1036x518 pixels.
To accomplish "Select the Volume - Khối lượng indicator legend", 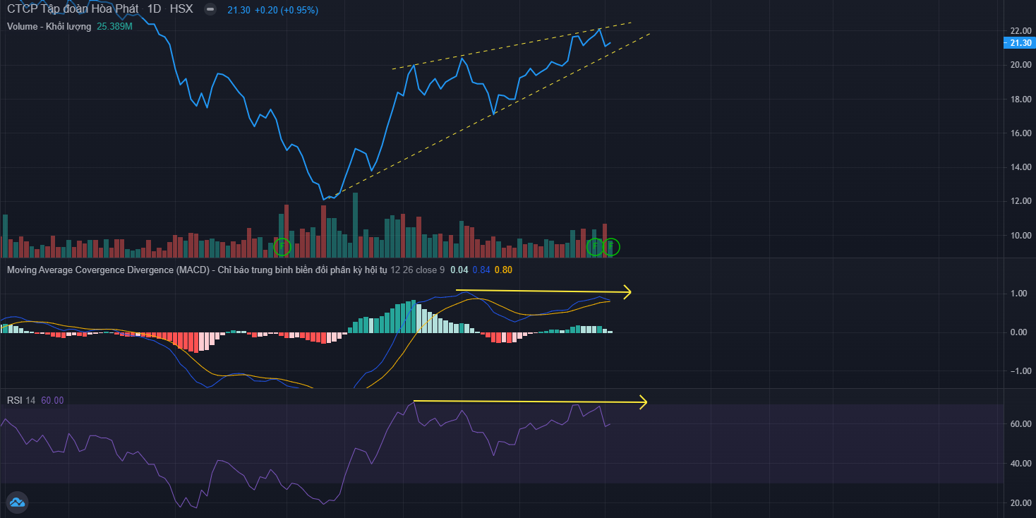I will click(49, 26).
